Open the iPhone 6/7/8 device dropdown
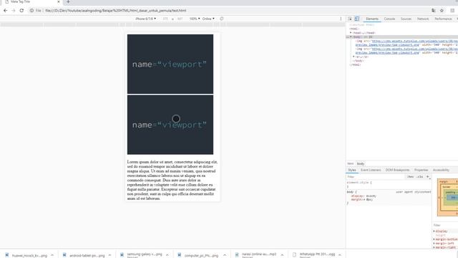458x258 pixels. [145, 19]
